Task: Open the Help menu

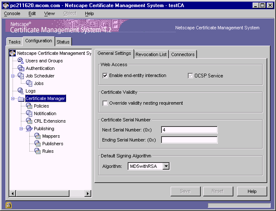Action: 89,13
